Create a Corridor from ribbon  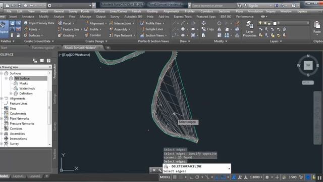pos(93,35)
